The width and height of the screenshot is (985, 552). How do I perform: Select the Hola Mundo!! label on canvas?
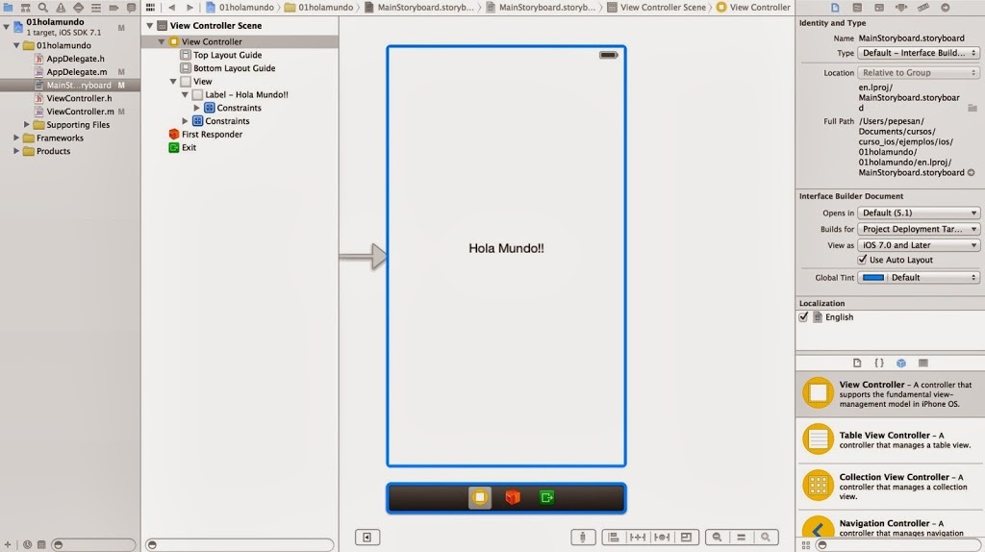506,249
